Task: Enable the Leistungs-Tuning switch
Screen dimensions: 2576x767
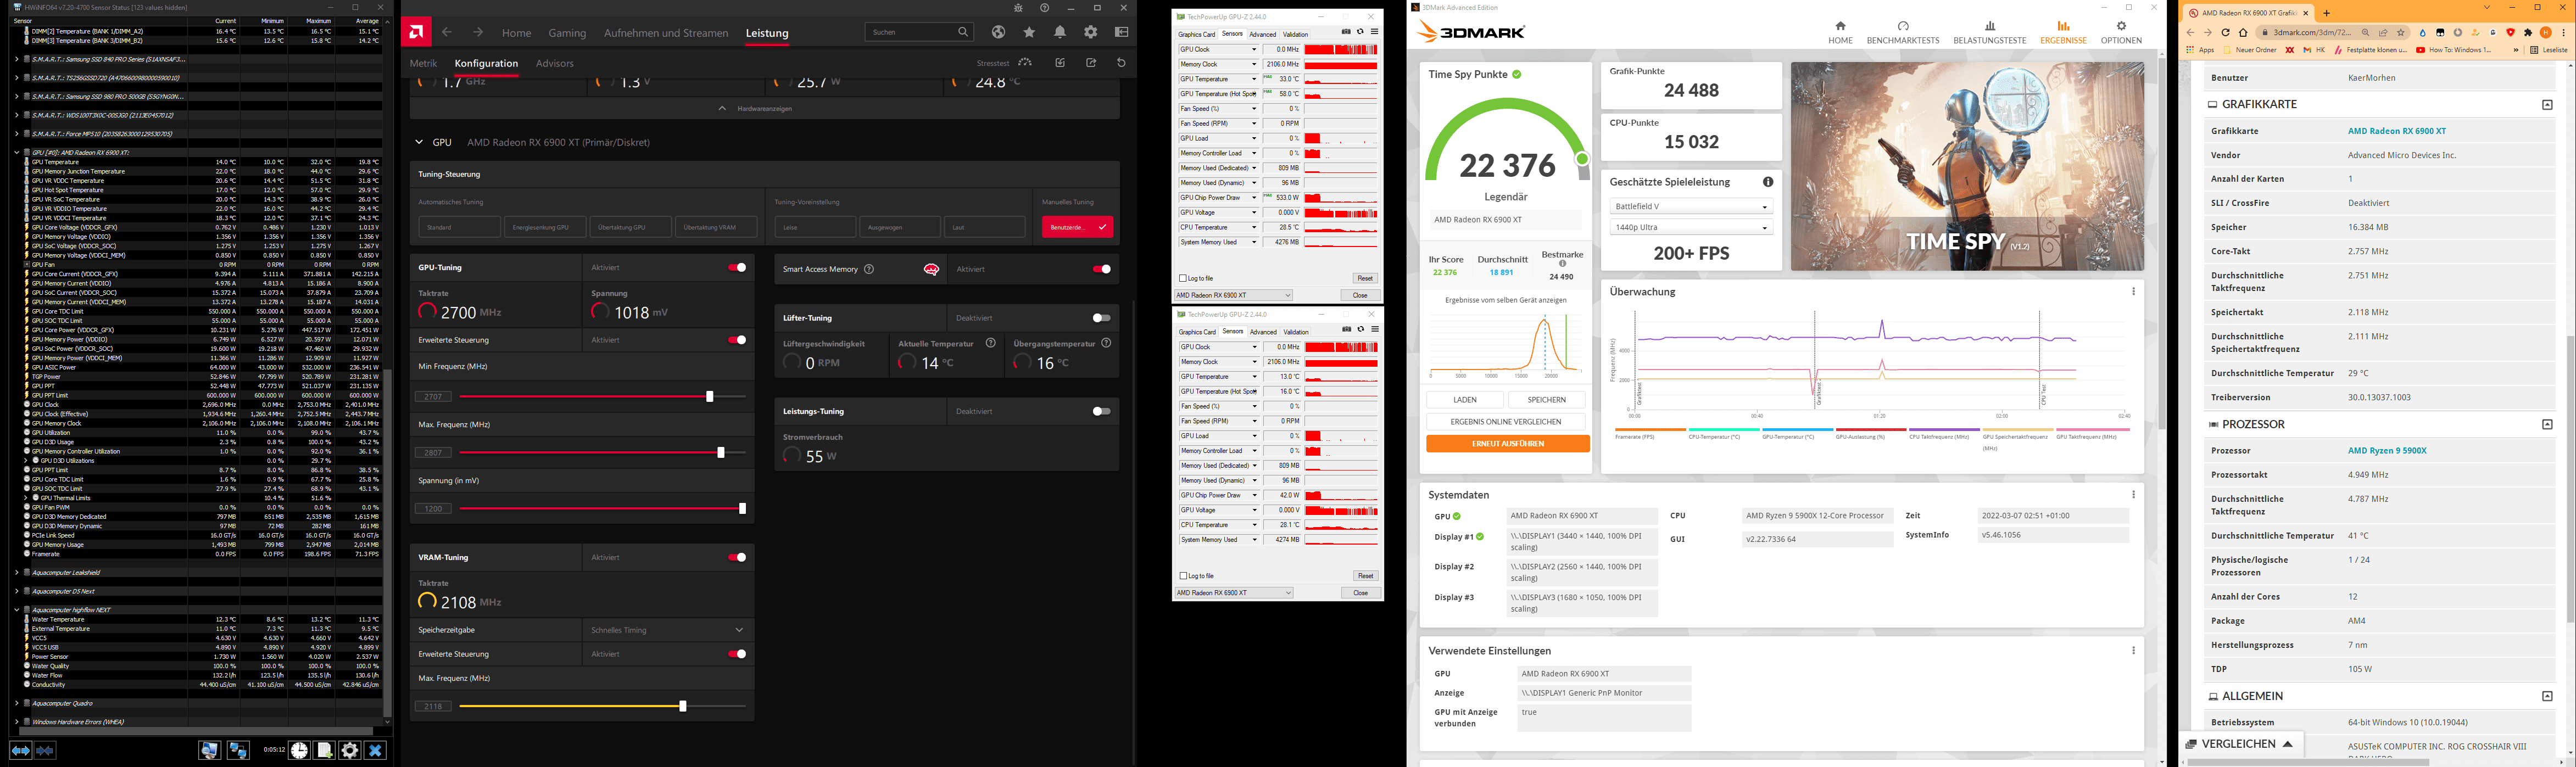Action: [1101, 411]
